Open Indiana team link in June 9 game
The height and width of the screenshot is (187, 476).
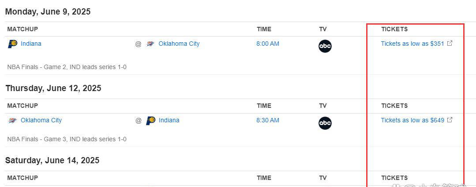31,44
